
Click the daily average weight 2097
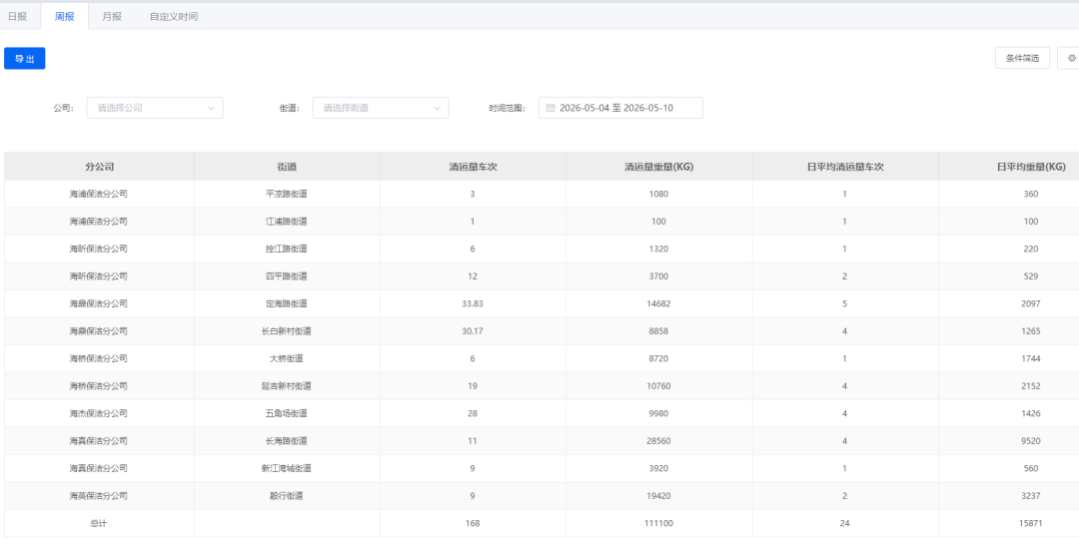tap(1031, 303)
